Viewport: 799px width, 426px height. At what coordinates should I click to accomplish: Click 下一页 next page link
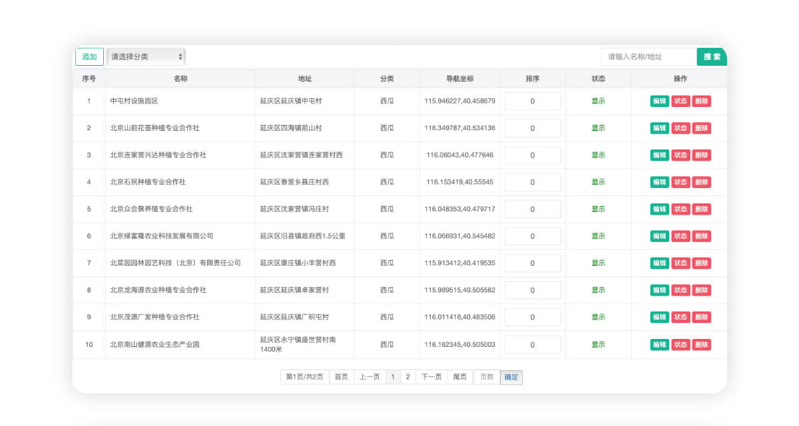click(x=431, y=377)
